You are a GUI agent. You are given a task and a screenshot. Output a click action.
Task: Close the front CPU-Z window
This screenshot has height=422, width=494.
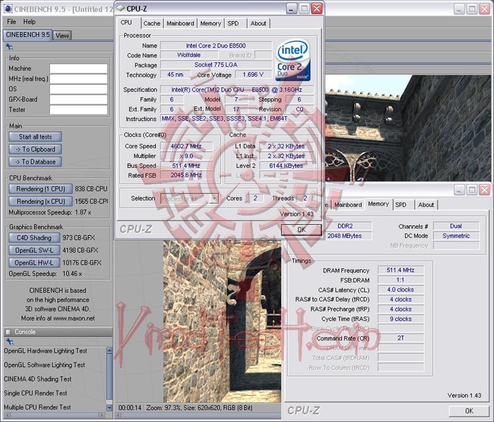[x=317, y=9]
